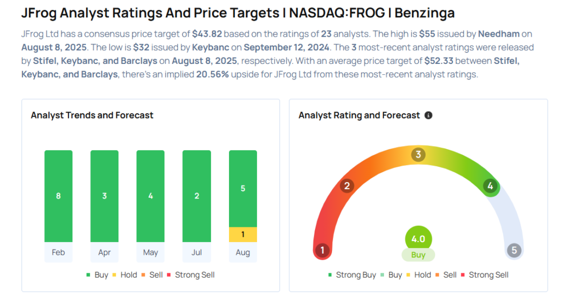This screenshot has width=561, height=293.
Task: Click the Buy badge under 4.0
Action: tap(418, 255)
